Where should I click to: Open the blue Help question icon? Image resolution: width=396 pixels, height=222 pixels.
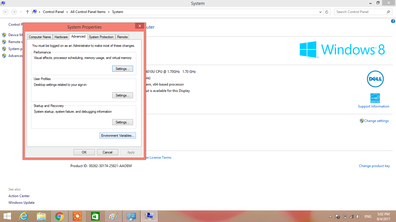(x=393, y=21)
